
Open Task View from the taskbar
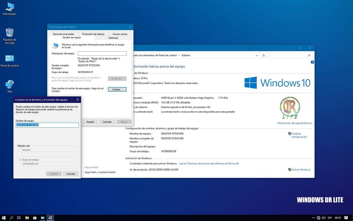coord(19,218)
